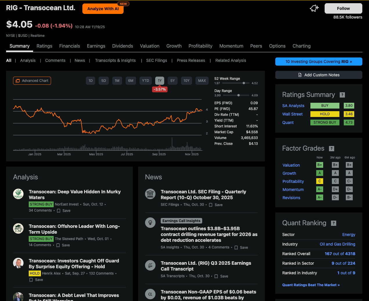369x301 pixels.
Task: Open 10 Investing Groups Covering RIG
Action: 319,62
